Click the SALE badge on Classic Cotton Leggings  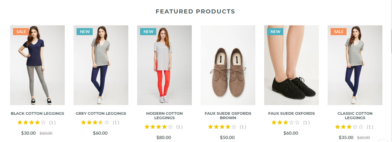tap(338, 32)
